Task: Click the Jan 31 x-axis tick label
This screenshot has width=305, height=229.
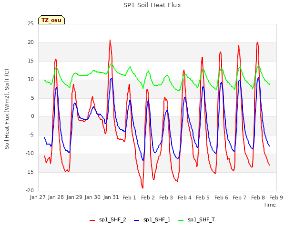Action: [x=111, y=197]
